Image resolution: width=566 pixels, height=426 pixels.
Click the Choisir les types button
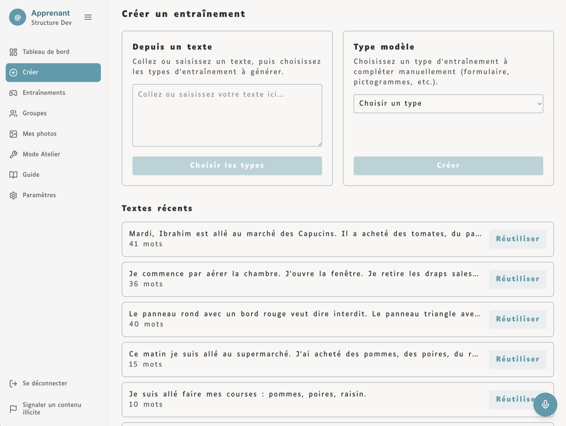tap(227, 166)
